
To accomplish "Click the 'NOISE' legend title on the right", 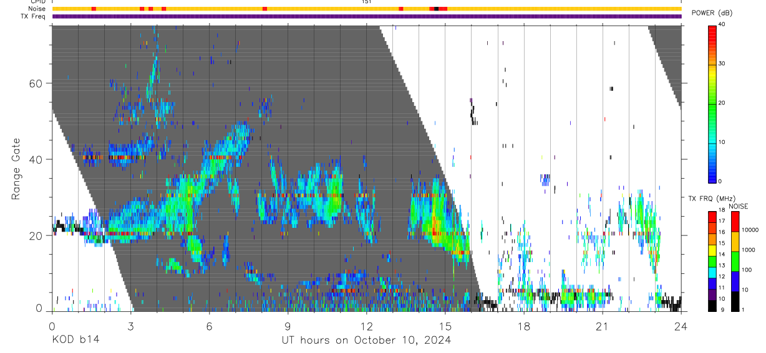I will pos(739,206).
